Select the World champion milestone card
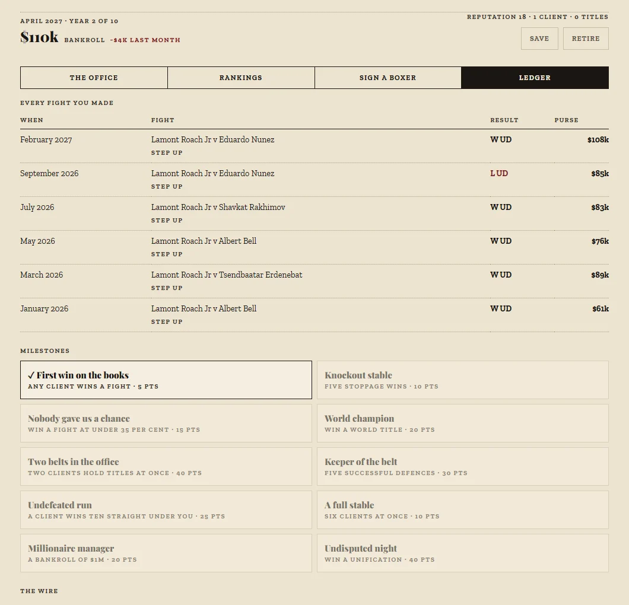The image size is (629, 605). coord(463,423)
